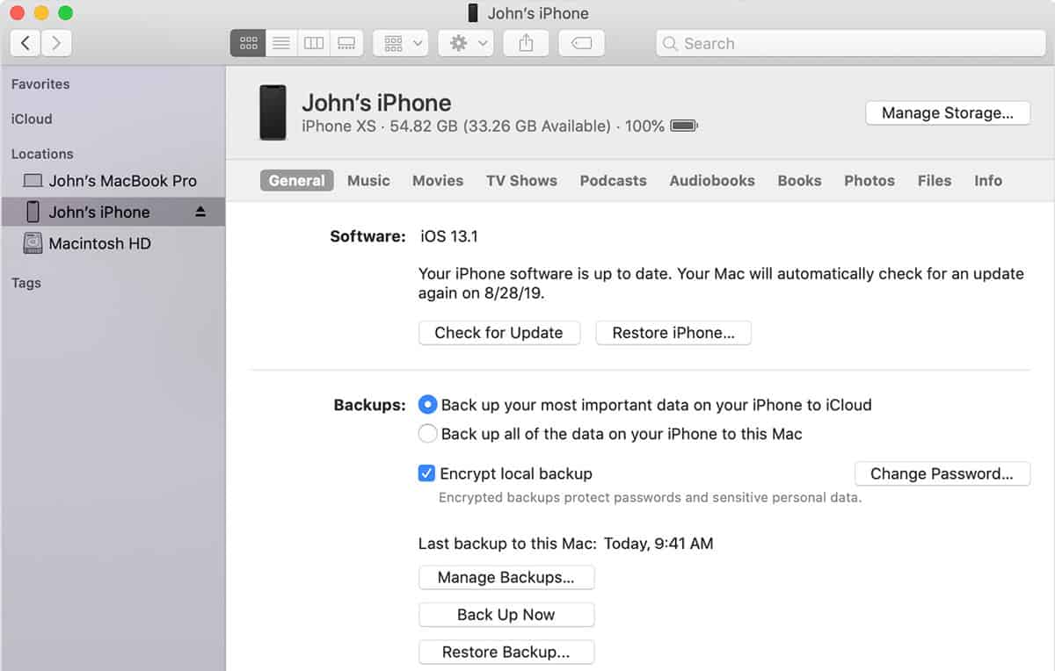Open the gear action menu
1055x671 pixels.
click(x=467, y=43)
